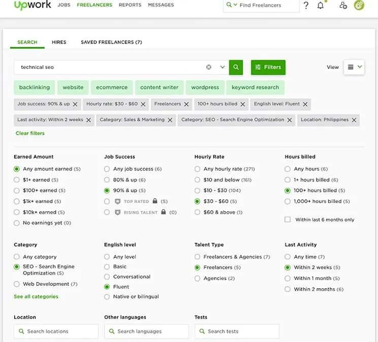Select Any time last activity option
The image size is (378, 342).
click(x=287, y=257)
